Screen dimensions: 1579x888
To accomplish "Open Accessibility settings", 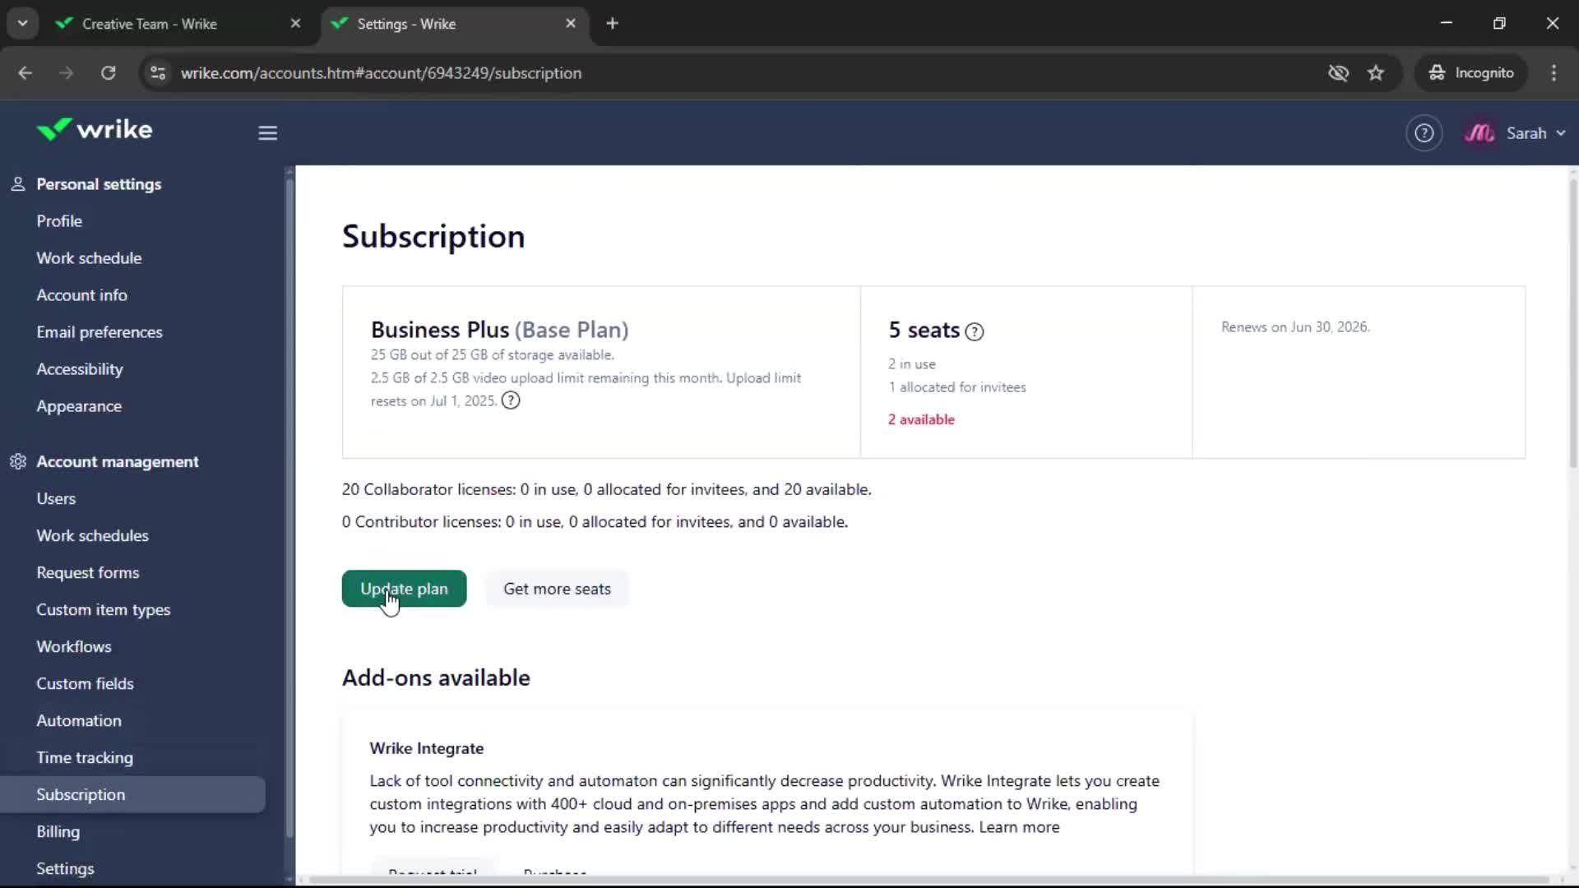I will 80,369.
